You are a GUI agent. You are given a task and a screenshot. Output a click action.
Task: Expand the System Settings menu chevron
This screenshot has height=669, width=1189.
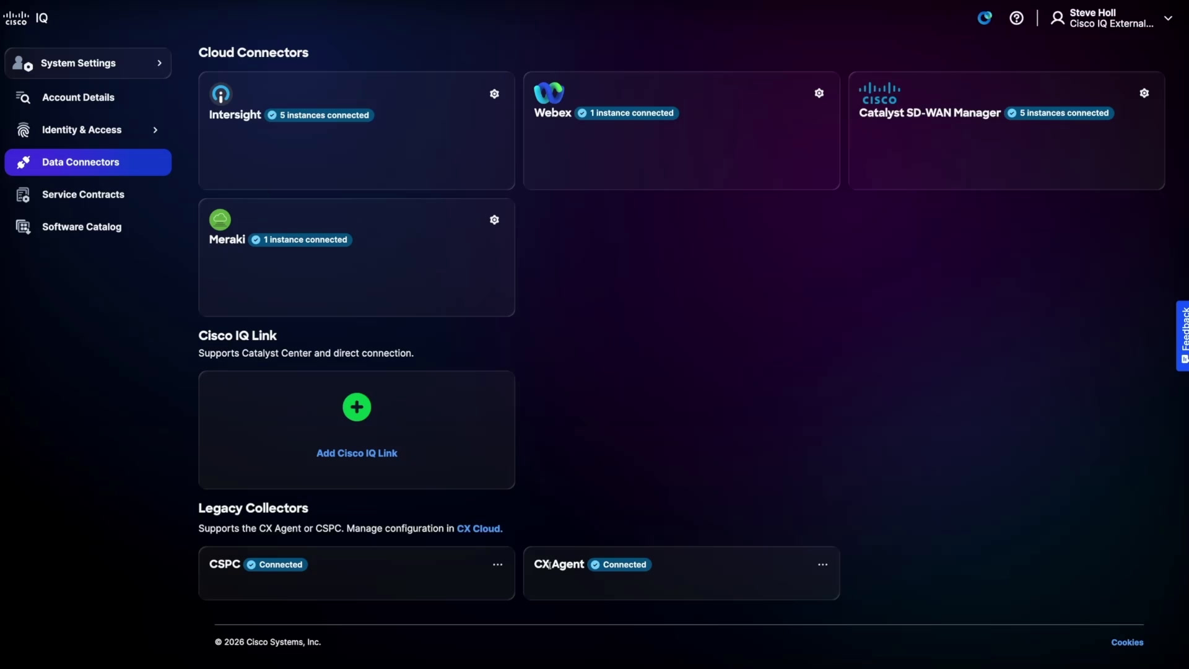click(159, 63)
